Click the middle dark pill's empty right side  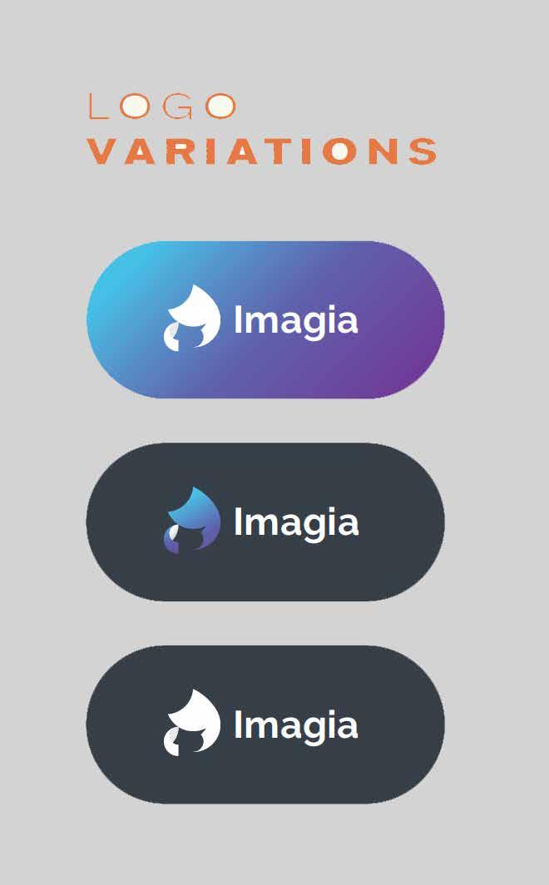(x=402, y=522)
